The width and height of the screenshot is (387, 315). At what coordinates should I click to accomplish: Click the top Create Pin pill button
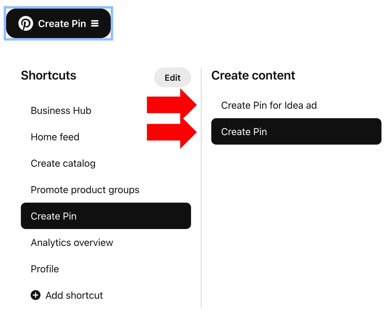[x=58, y=23]
